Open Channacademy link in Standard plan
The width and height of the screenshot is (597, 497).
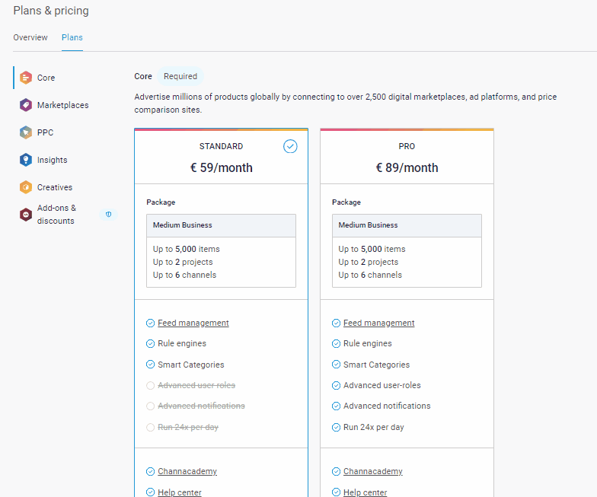(187, 471)
